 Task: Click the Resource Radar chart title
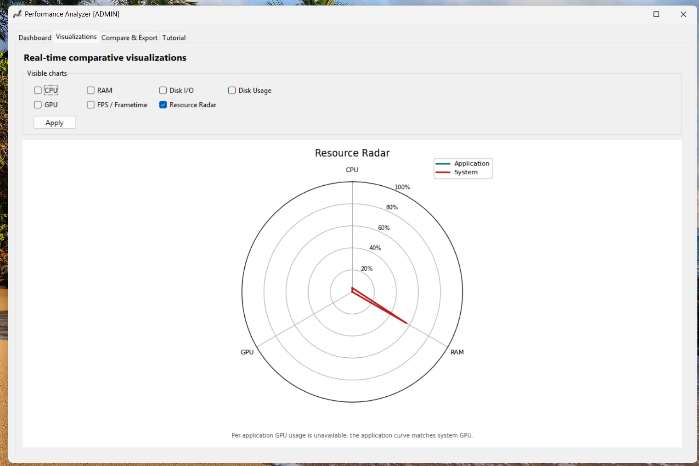(352, 153)
